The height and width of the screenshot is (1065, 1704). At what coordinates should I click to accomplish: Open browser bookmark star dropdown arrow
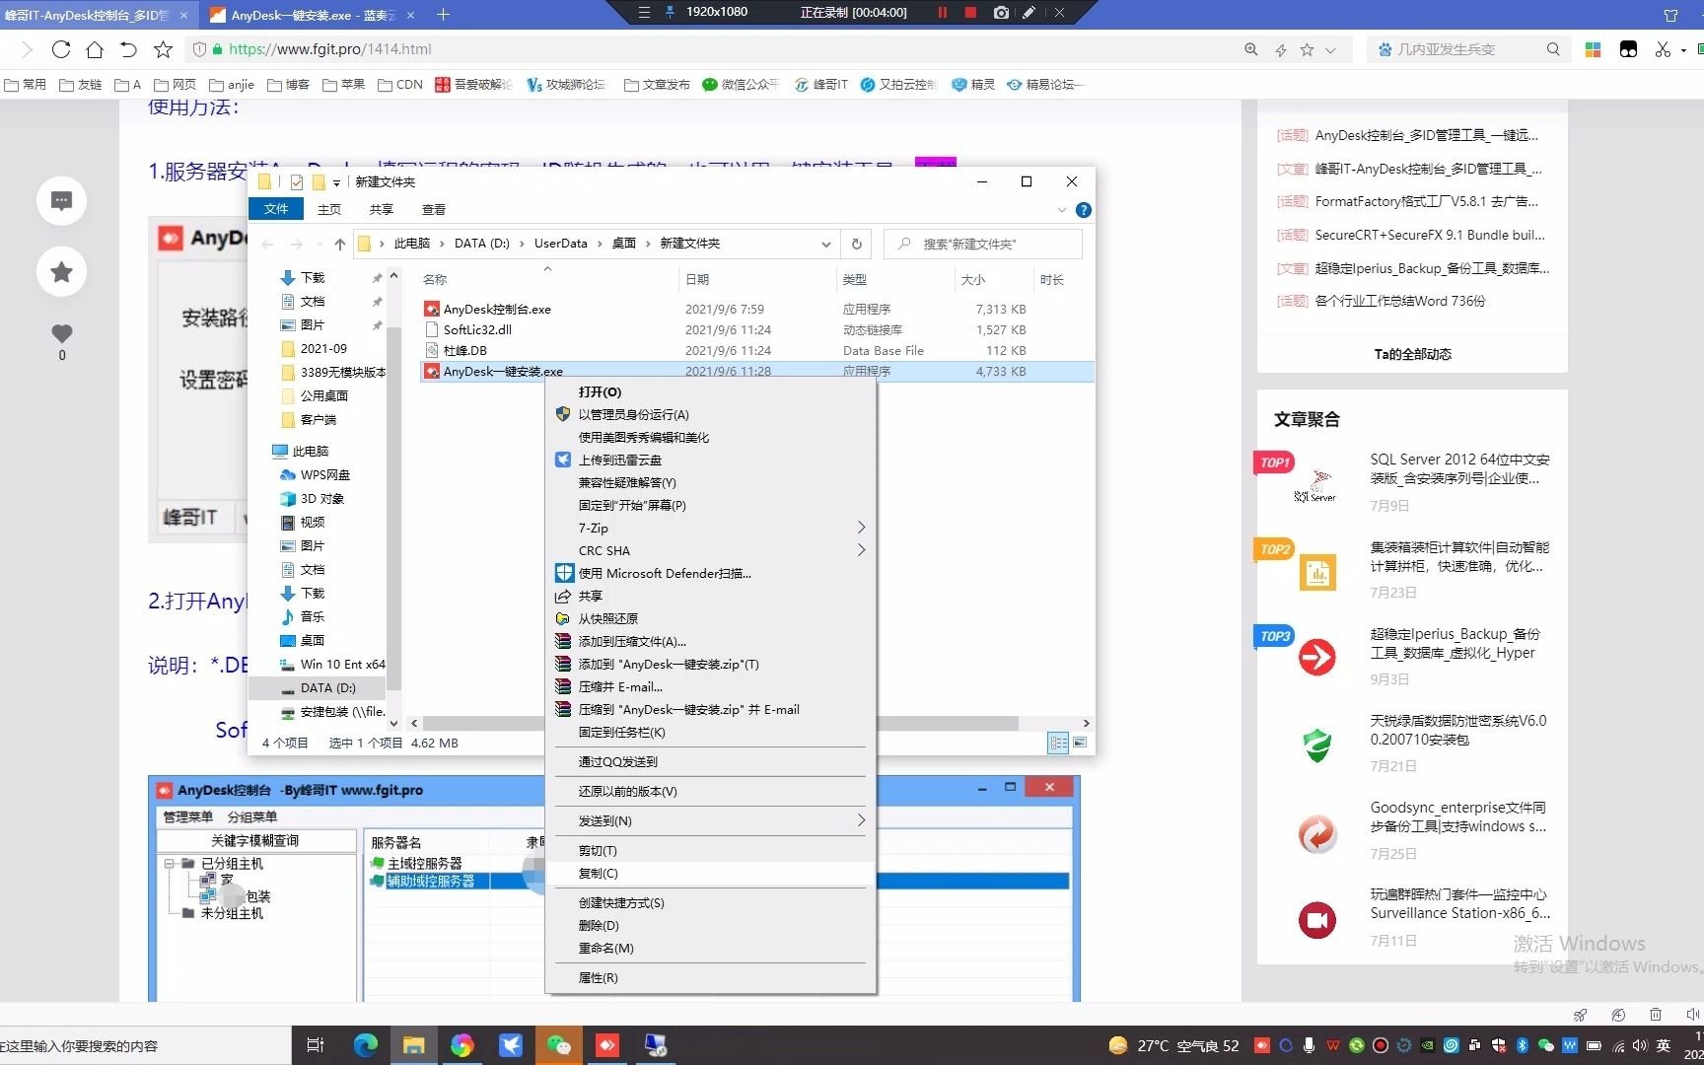(x=1331, y=49)
